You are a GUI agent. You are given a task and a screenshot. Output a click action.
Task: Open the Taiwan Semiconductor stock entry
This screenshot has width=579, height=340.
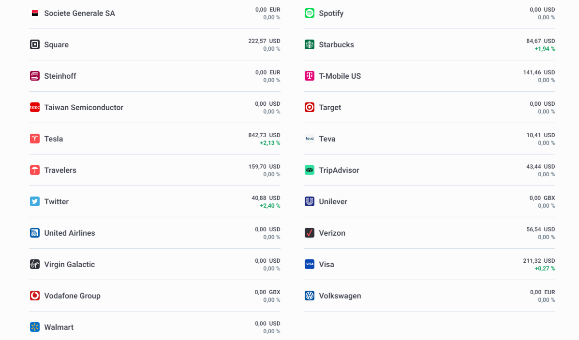[84, 107]
